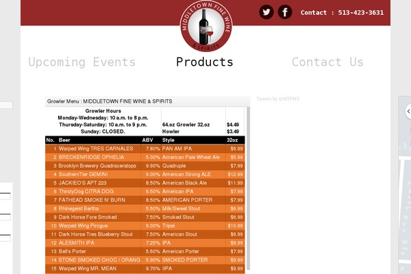Viewport: 411px width, 274px height.
Task: Select the 9.90% ABV value
Action: [153, 166]
